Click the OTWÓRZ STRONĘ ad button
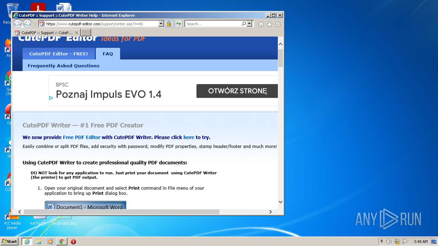 pos(237,91)
